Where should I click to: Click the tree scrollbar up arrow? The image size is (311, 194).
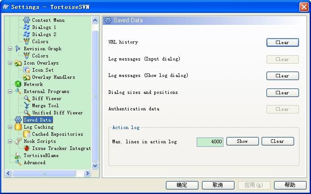[95, 20]
